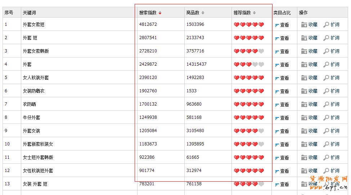Click 扩词 for 牛仔外套

pyautogui.click(x=334, y=118)
